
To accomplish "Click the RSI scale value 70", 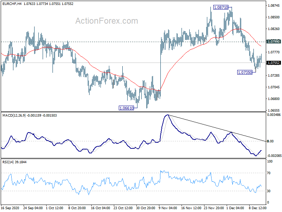I will [x=269, y=173].
